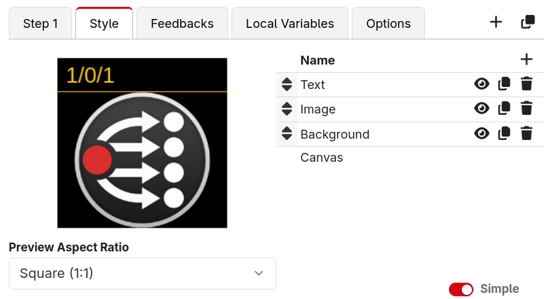Viewport: 548px width, 299px height.
Task: Open the Local Variables tab
Action: point(290,23)
